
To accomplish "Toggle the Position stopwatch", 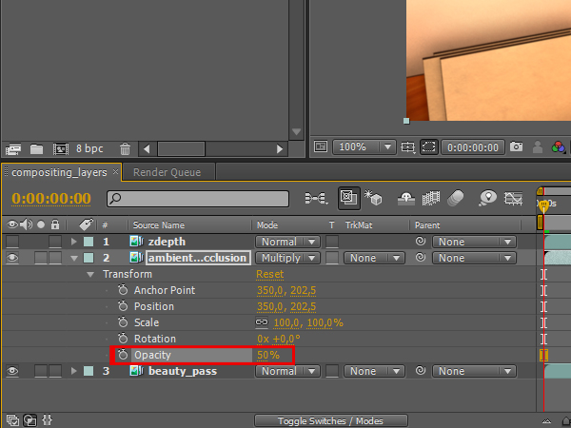I will click(123, 306).
